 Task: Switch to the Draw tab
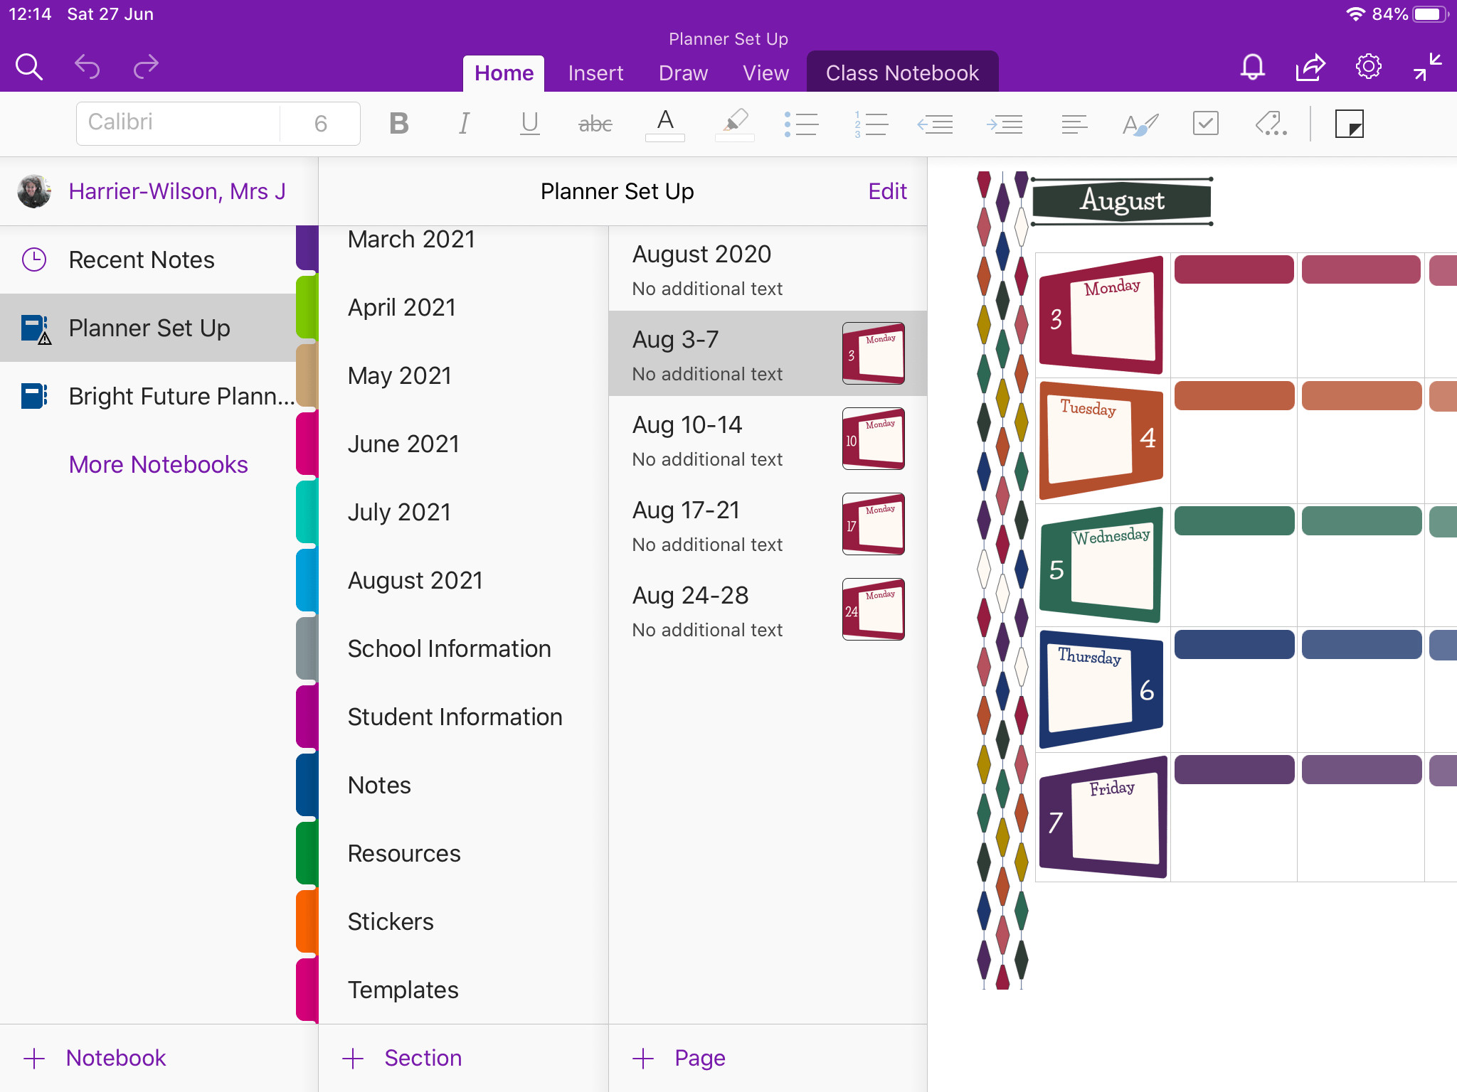pos(684,71)
